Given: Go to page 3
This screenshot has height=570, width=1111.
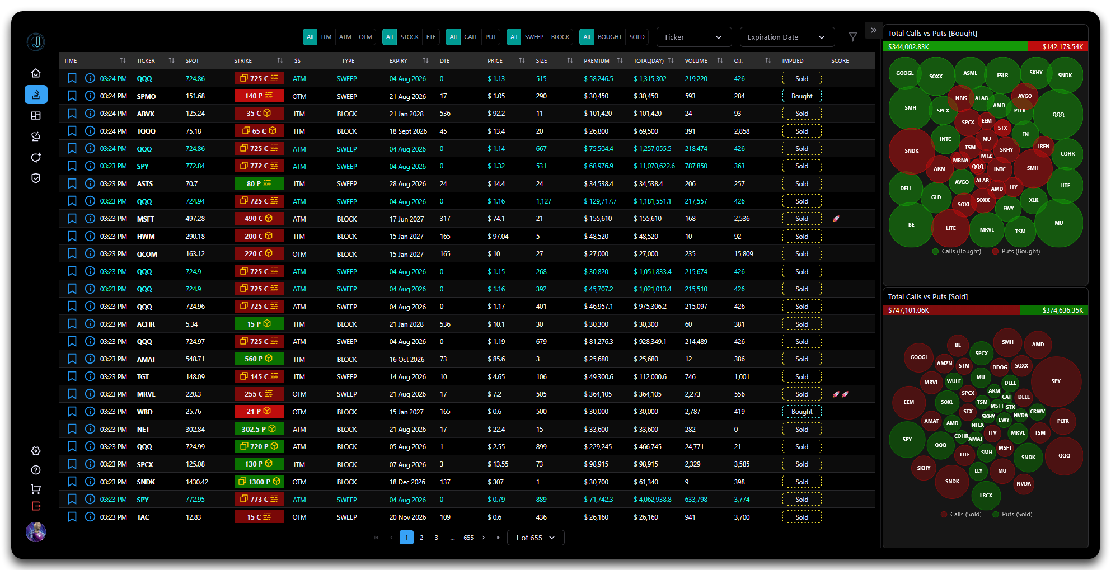Looking at the screenshot, I should (x=437, y=538).
